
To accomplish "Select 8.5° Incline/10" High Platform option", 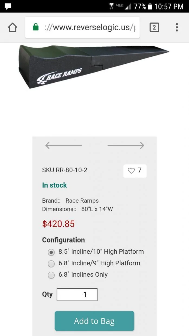I will pos(51,252).
